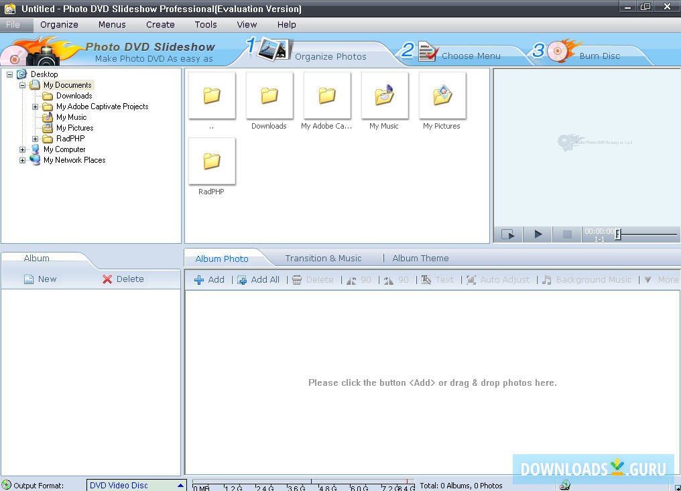Screen dimensions: 681x491
Task: Collapse the Desktop tree node
Action: [9, 74]
